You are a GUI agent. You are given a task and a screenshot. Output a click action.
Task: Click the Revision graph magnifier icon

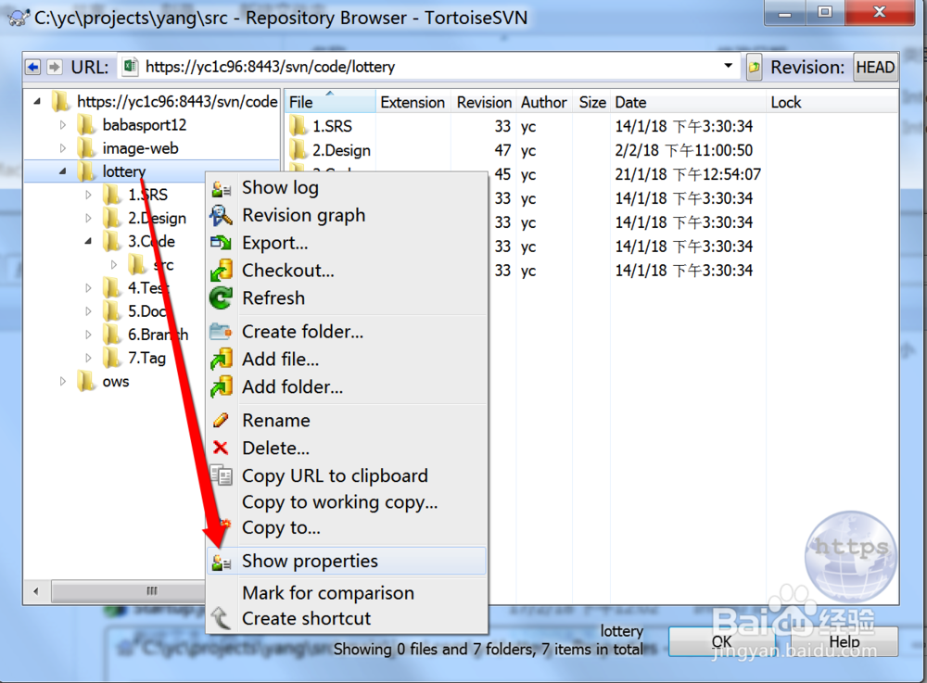click(x=222, y=216)
